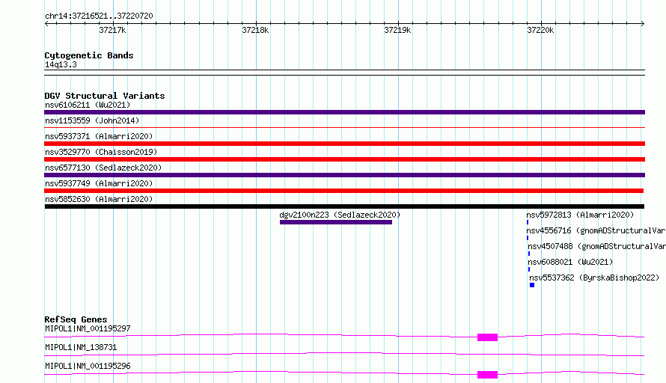
Task: Click the left arrow end of the ruler
Action: click(46, 23)
